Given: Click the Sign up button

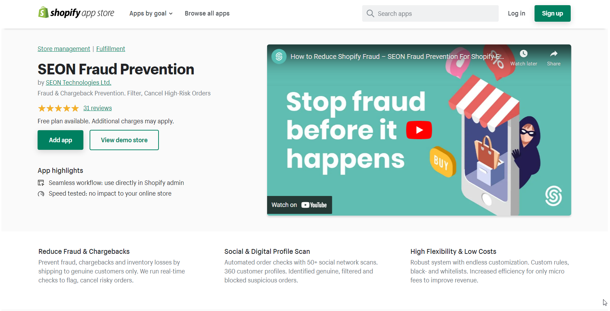Looking at the screenshot, I should click(x=552, y=13).
